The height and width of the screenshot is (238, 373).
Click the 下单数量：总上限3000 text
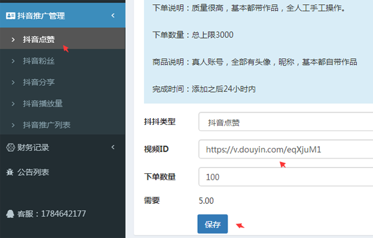tap(193, 35)
